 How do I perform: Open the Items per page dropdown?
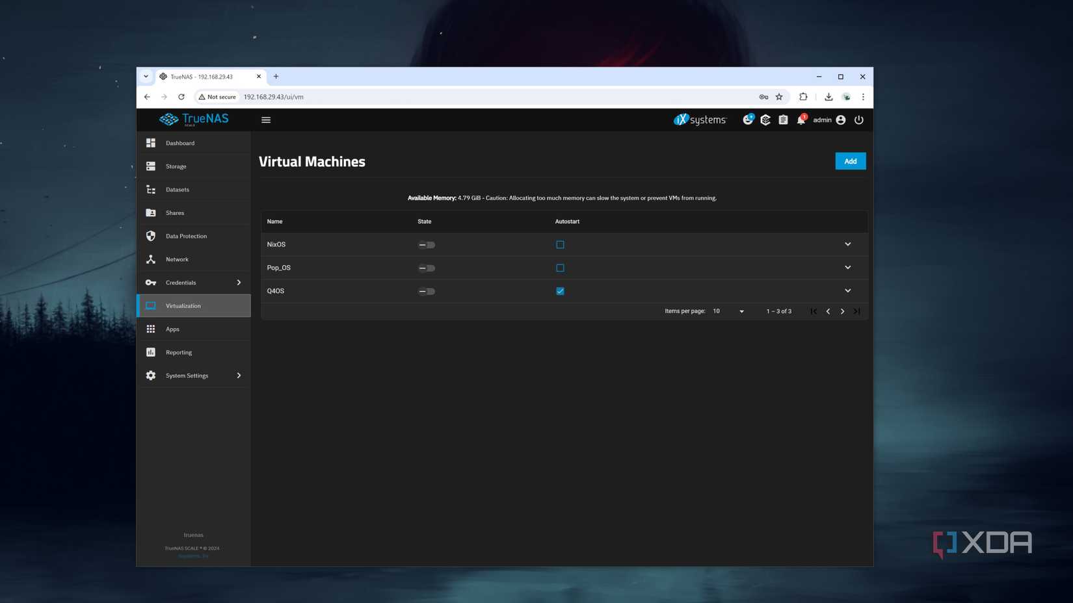728,311
